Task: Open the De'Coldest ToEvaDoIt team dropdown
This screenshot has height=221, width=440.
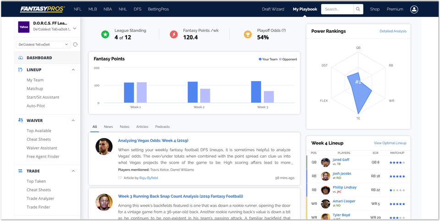Action: pyautogui.click(x=44, y=44)
